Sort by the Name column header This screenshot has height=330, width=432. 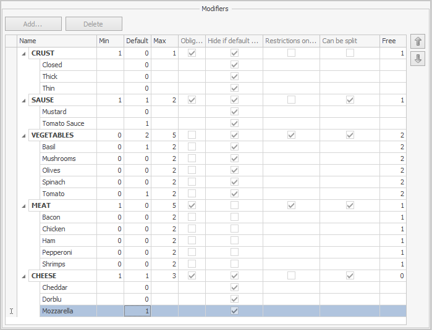click(x=57, y=41)
